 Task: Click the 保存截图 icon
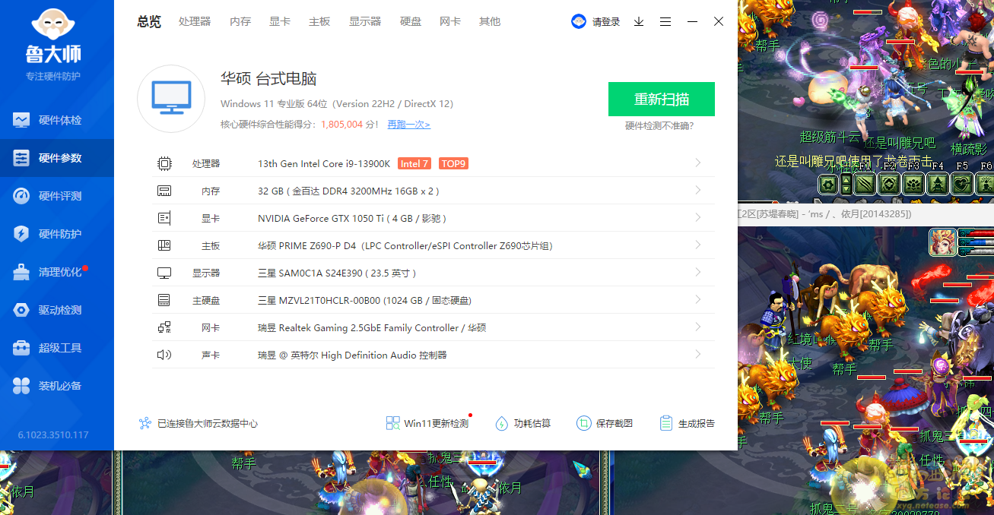point(583,423)
